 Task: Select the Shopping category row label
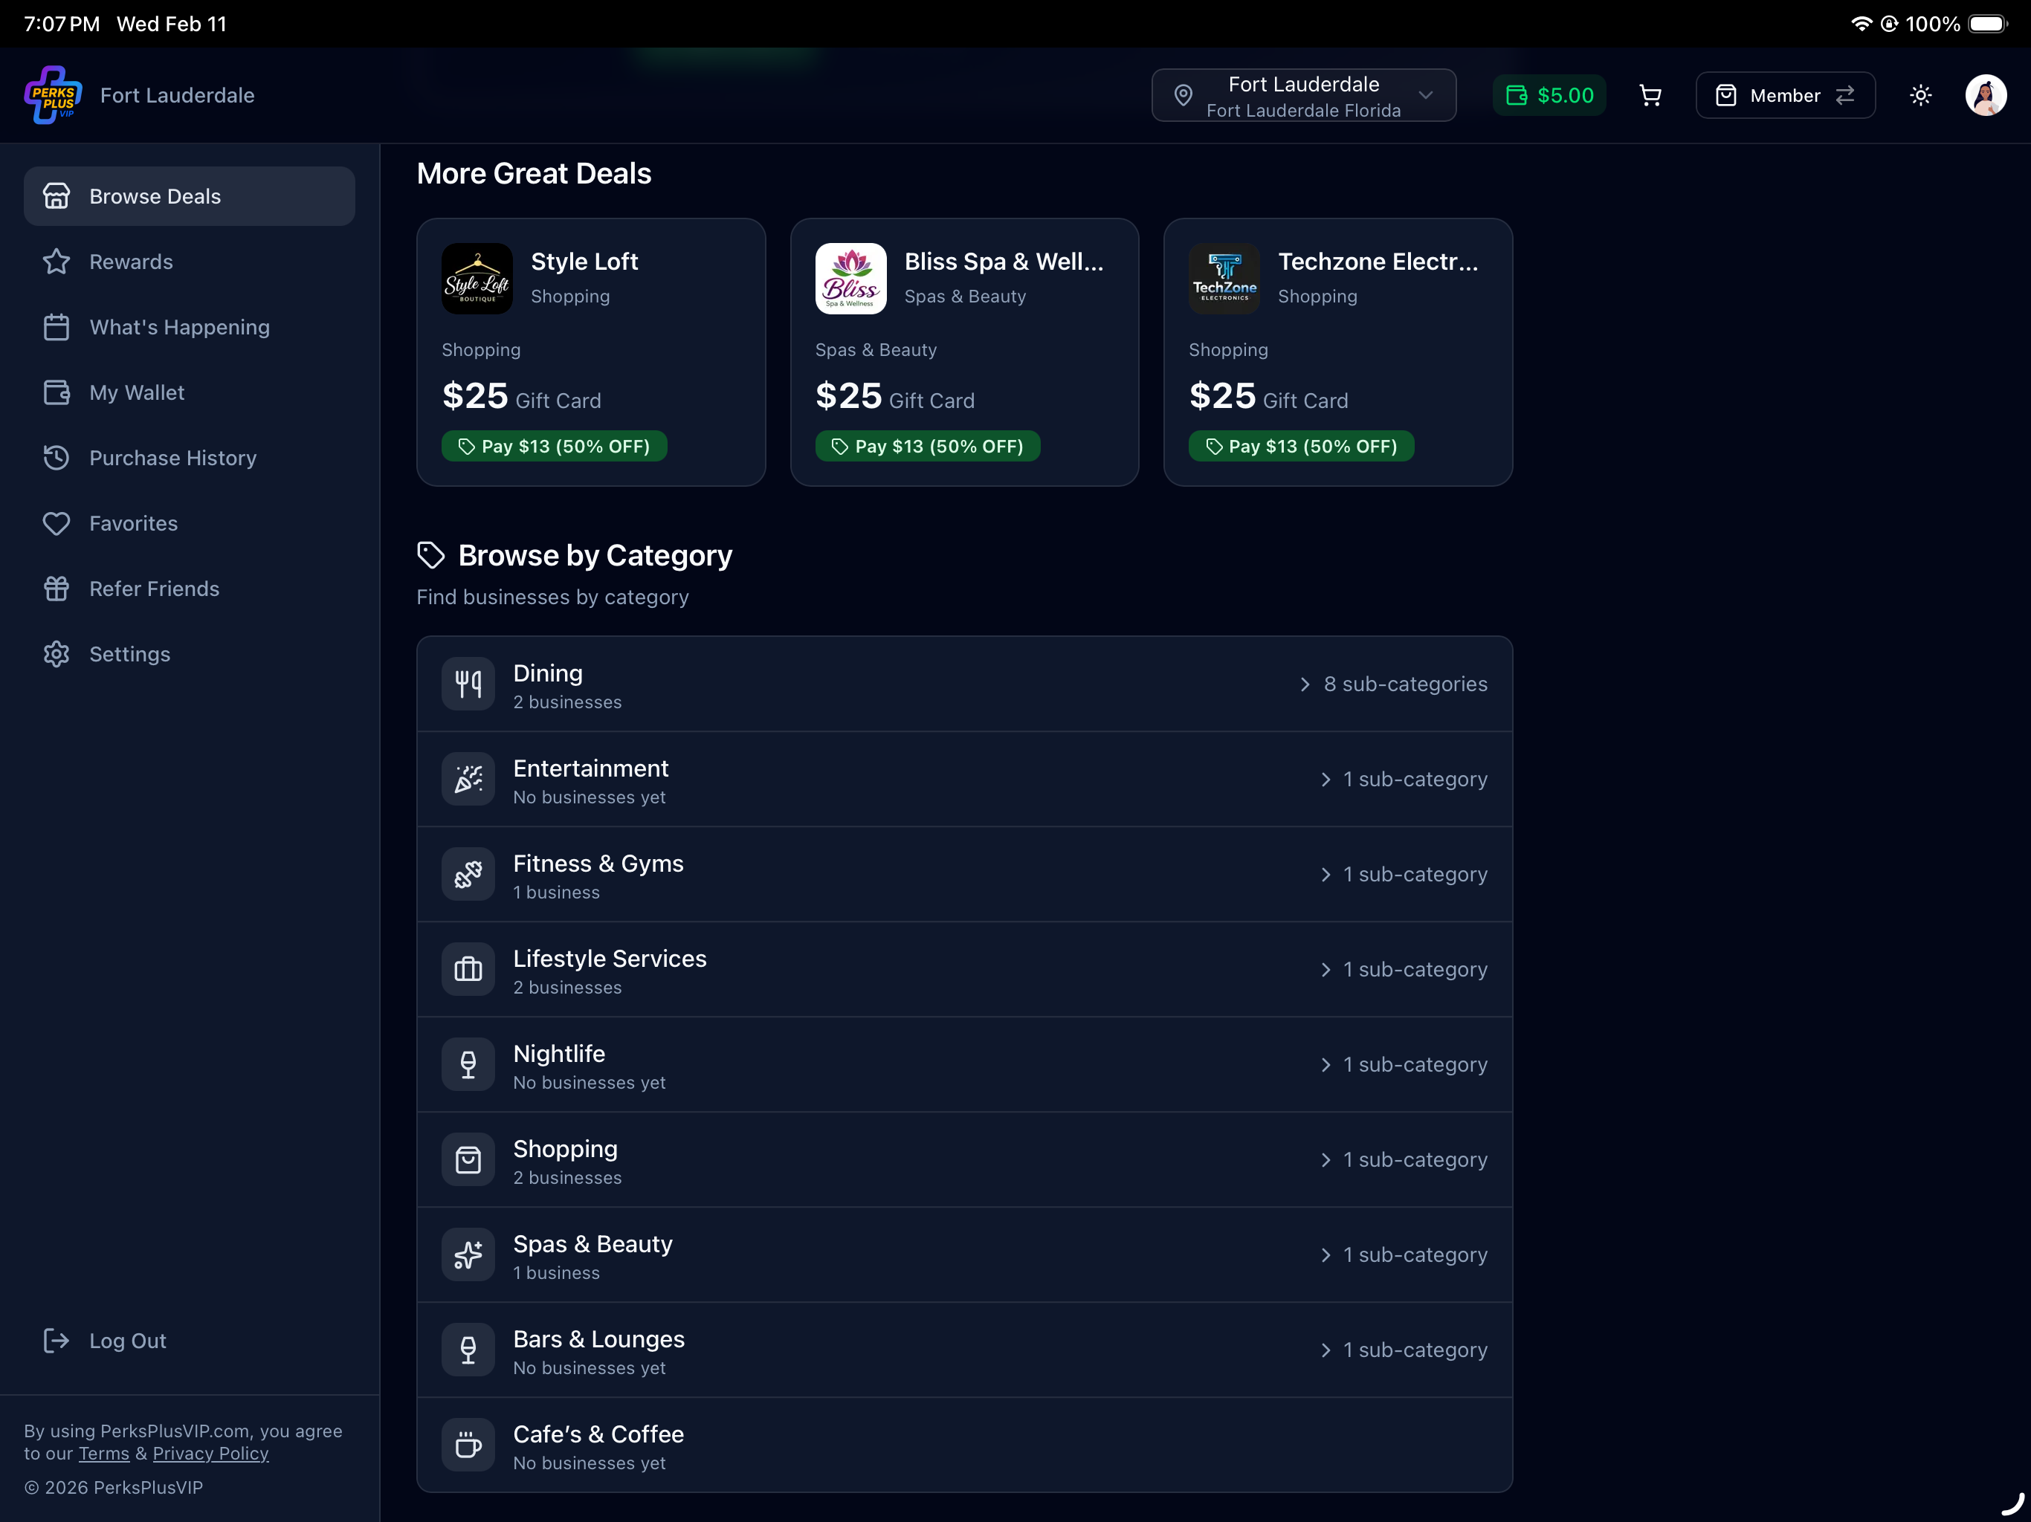(565, 1149)
